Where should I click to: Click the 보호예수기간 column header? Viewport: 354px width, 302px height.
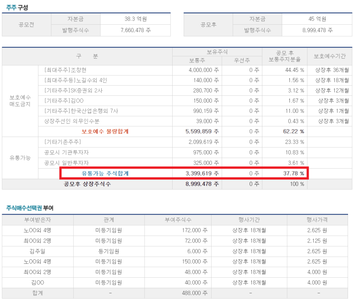[x=329, y=56]
